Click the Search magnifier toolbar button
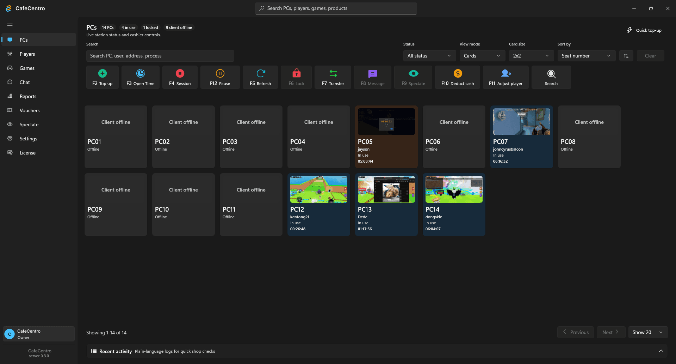The width and height of the screenshot is (676, 364). [x=551, y=77]
